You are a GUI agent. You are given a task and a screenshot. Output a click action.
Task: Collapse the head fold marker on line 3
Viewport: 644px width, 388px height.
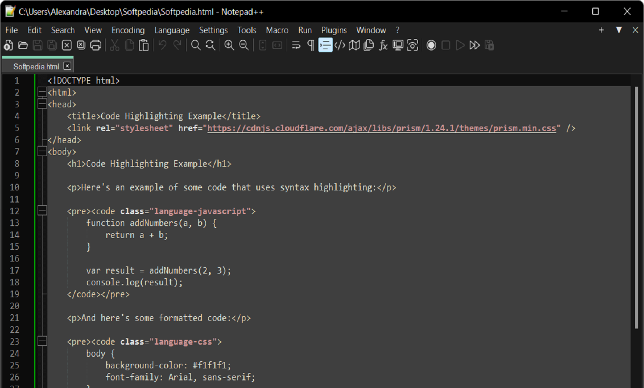tap(42, 104)
